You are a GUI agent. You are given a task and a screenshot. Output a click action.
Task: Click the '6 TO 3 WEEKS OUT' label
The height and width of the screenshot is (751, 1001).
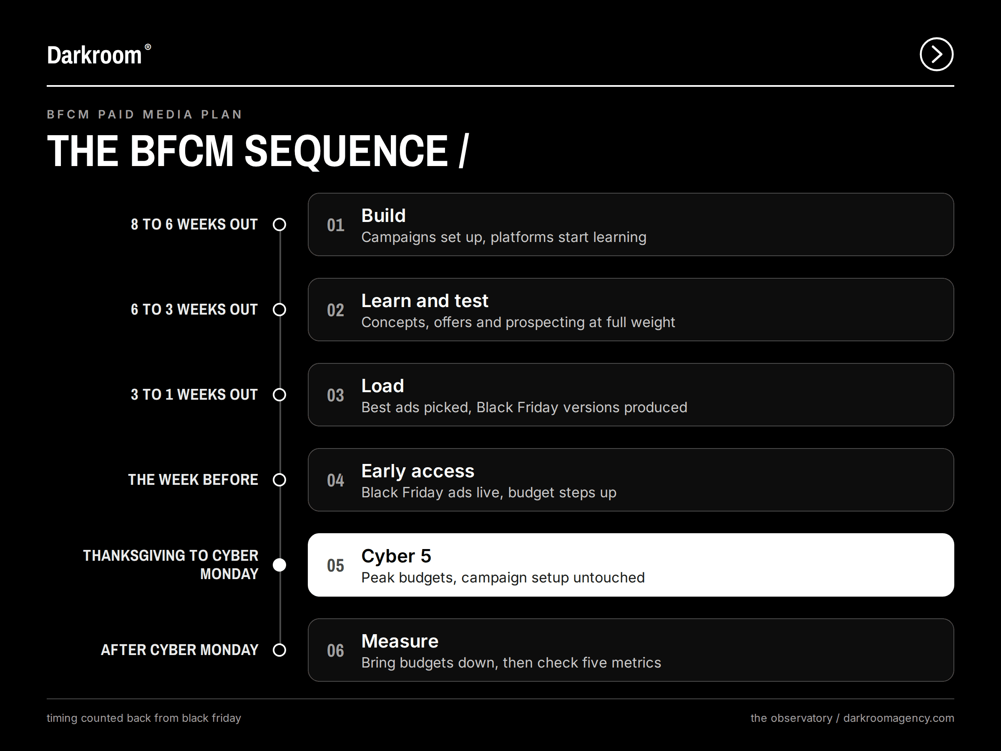(x=194, y=310)
